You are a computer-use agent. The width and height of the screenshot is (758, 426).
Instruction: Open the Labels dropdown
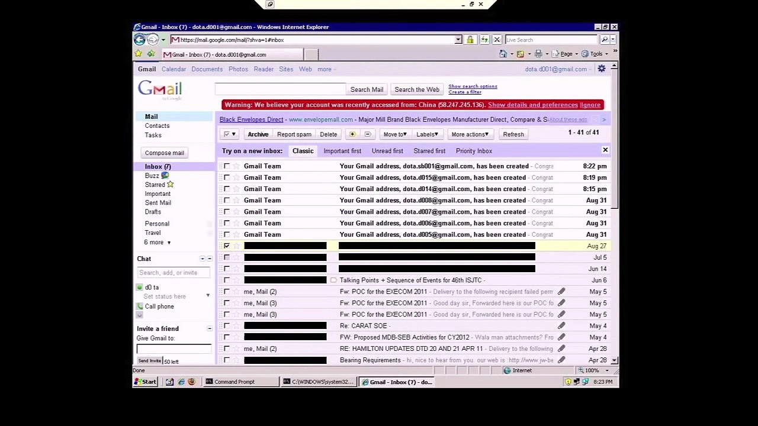pos(426,134)
